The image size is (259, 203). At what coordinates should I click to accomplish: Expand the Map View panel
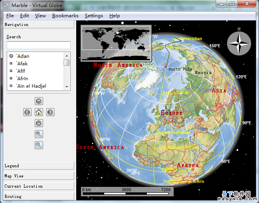pos(38,176)
